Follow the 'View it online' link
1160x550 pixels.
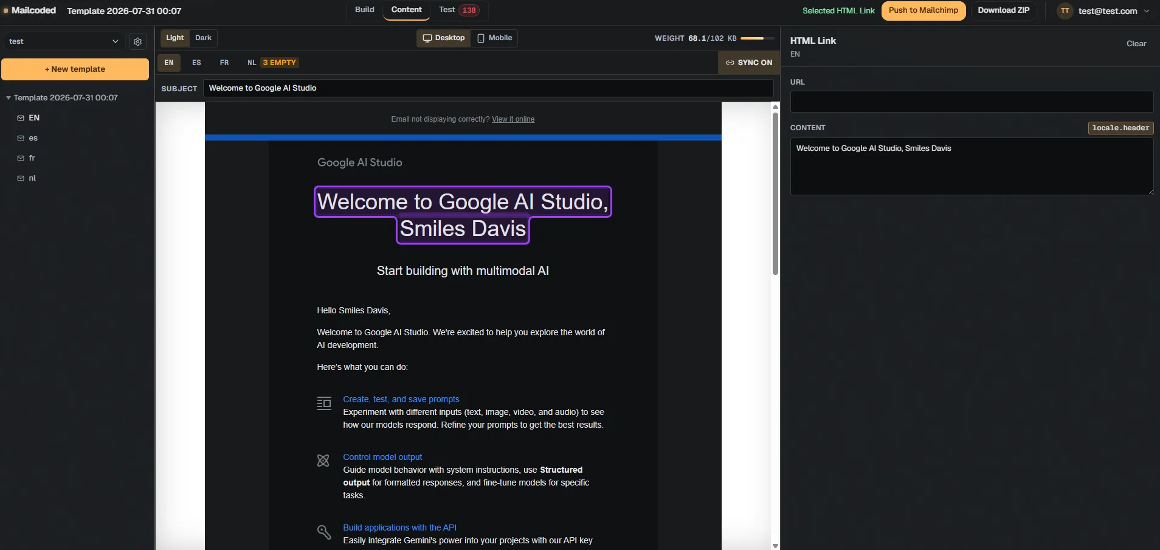(513, 119)
